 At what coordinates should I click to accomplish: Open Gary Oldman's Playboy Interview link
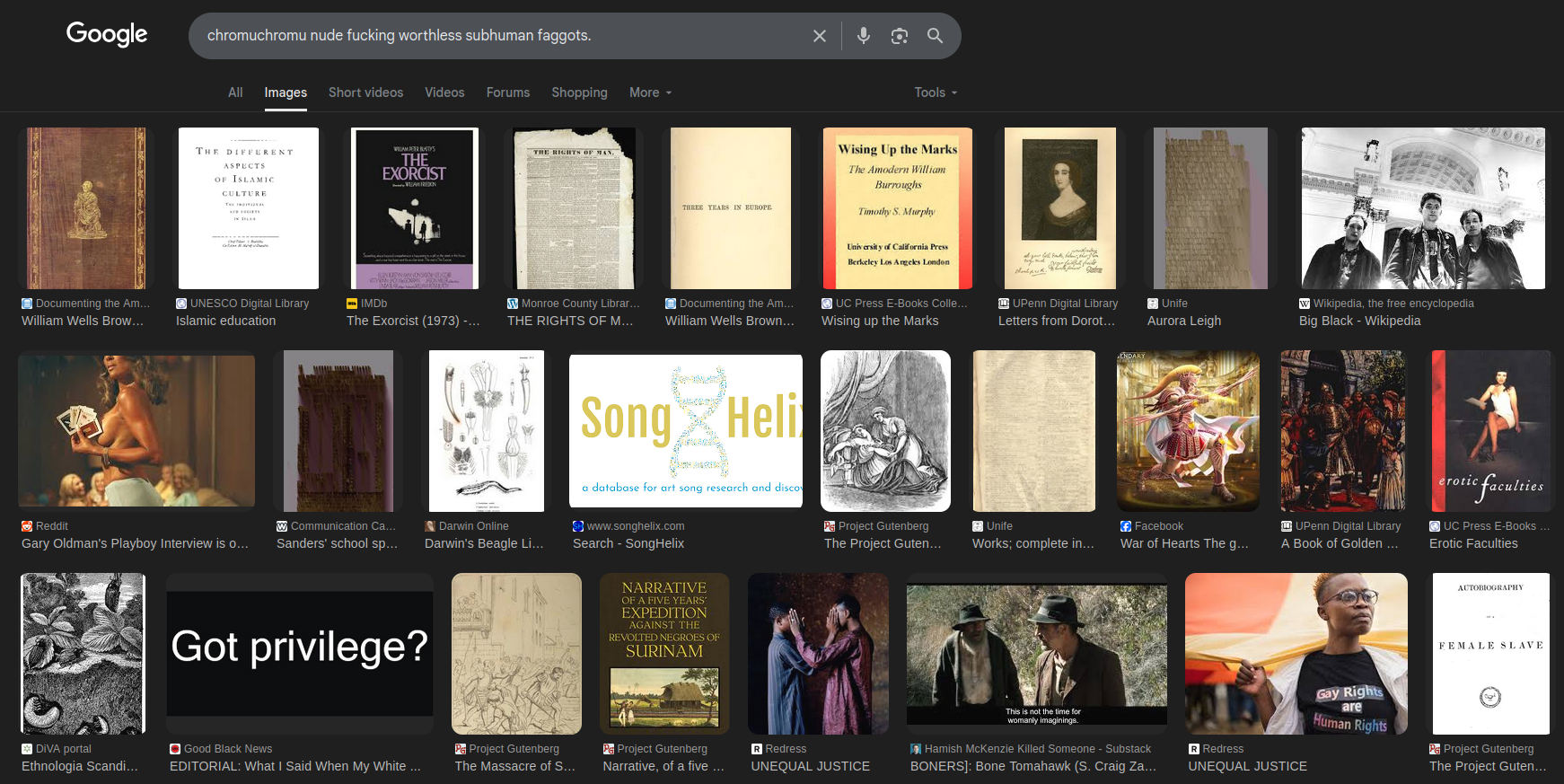pyautogui.click(x=135, y=543)
